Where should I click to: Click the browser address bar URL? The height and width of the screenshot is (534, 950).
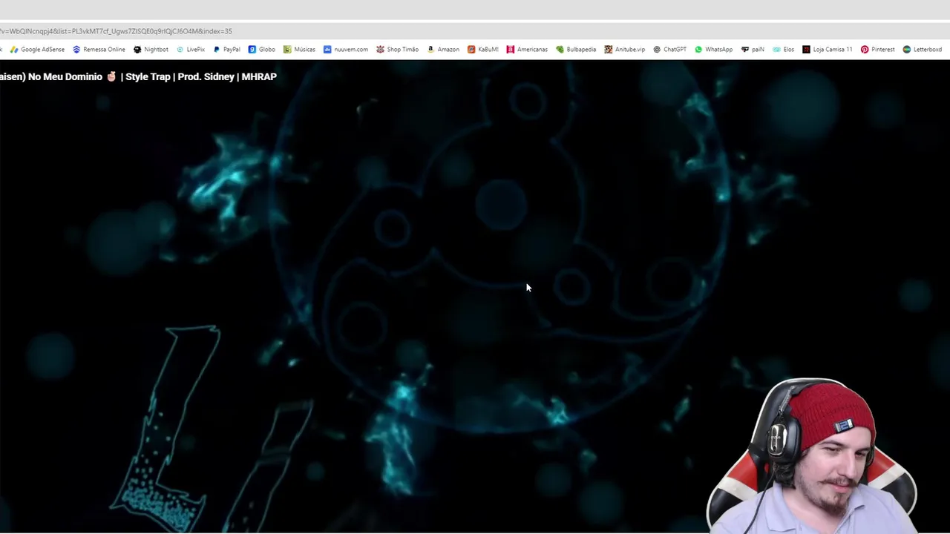coord(116,31)
